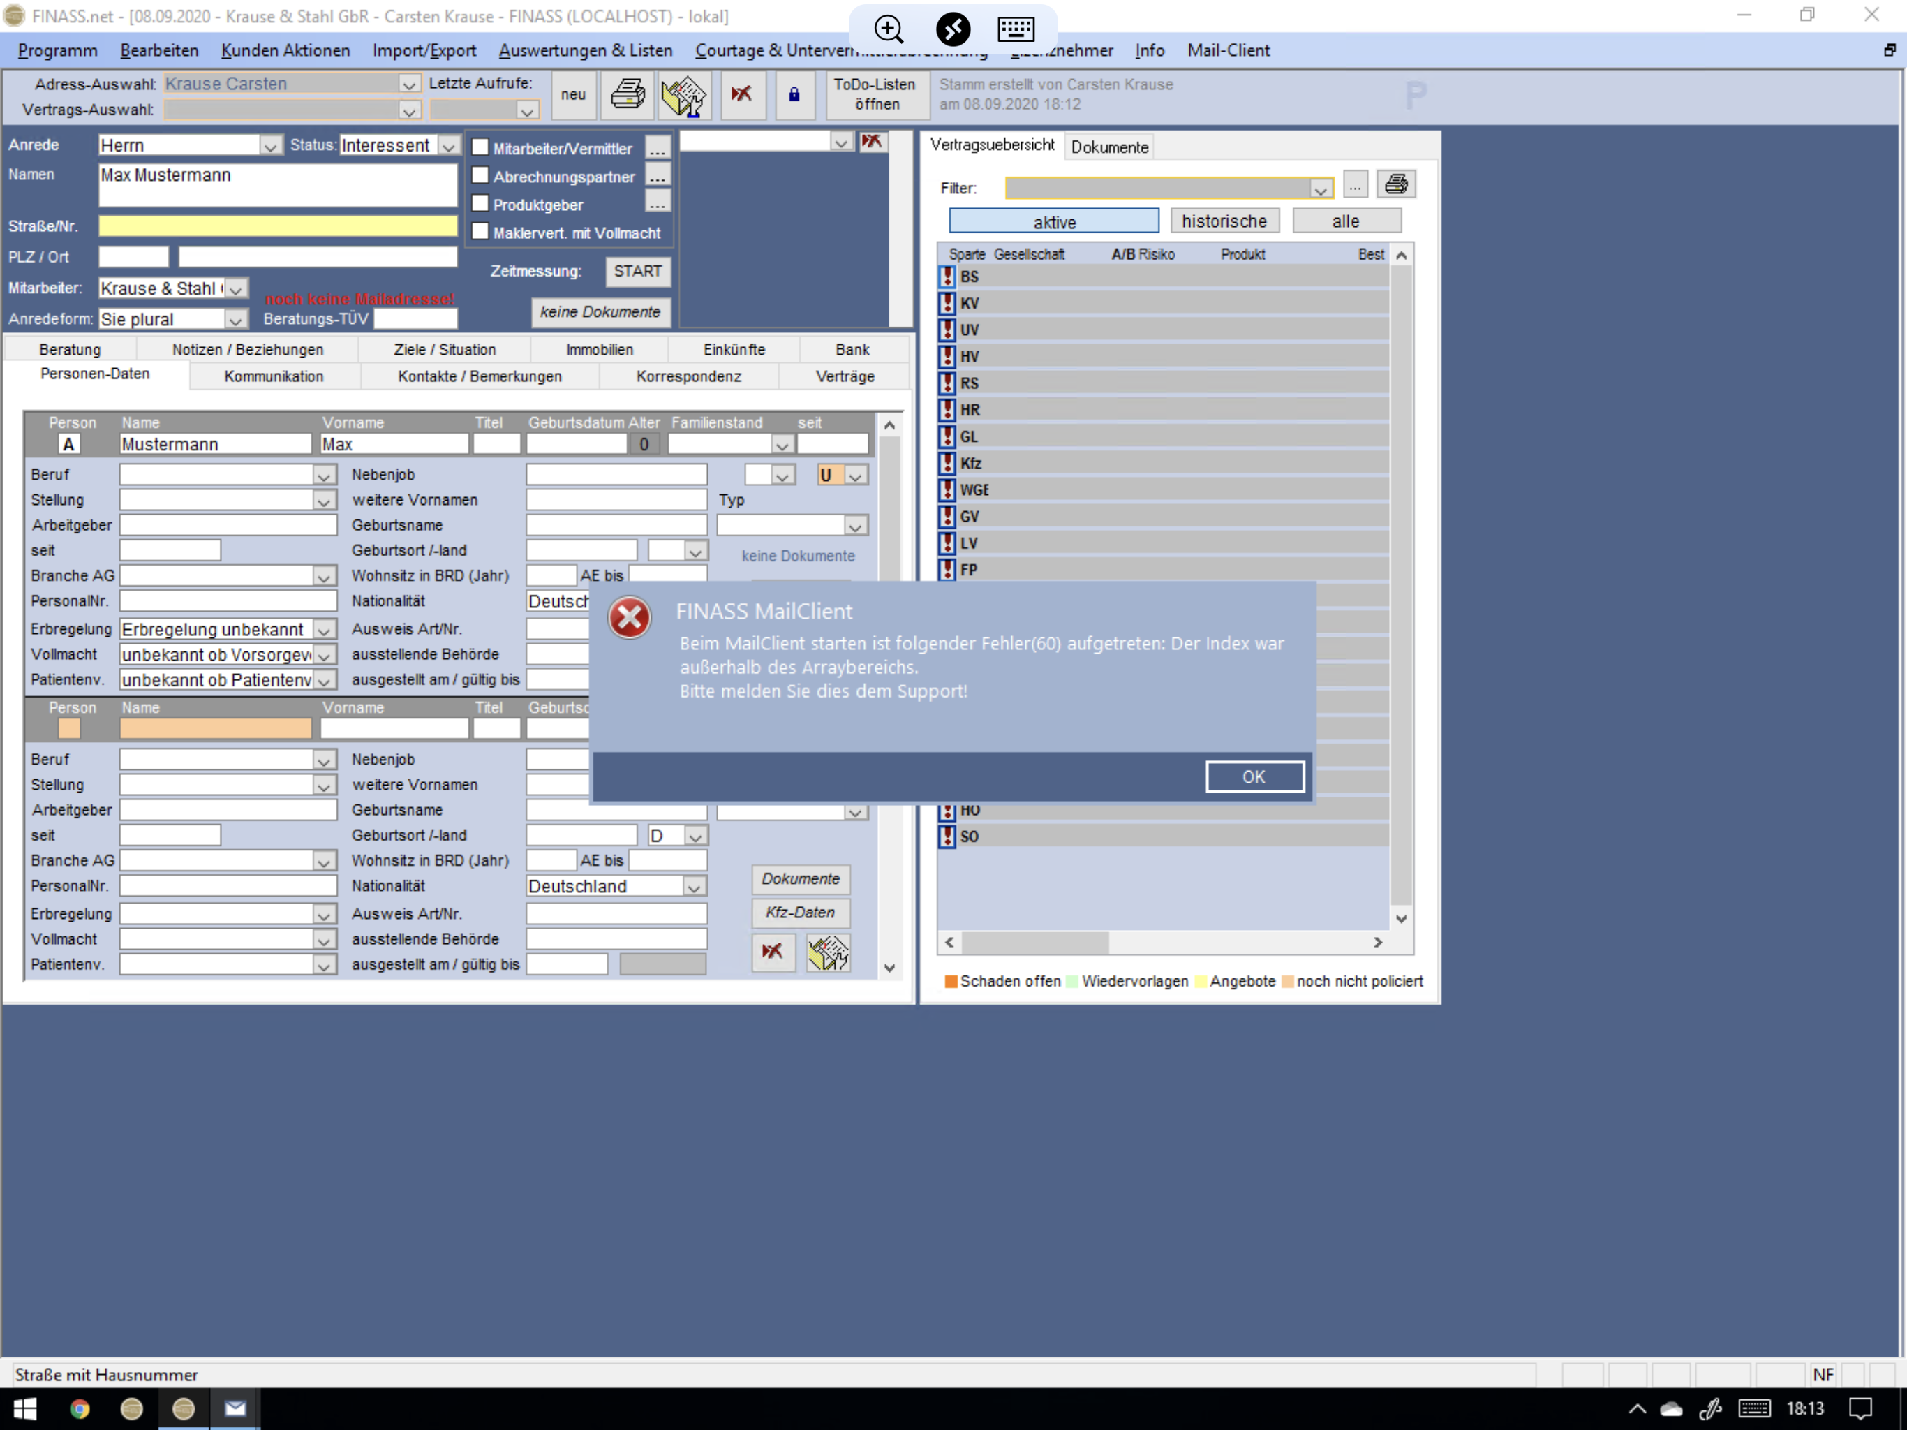Check the Produktgeber checkbox
The width and height of the screenshot is (1907, 1430).
pos(480,204)
